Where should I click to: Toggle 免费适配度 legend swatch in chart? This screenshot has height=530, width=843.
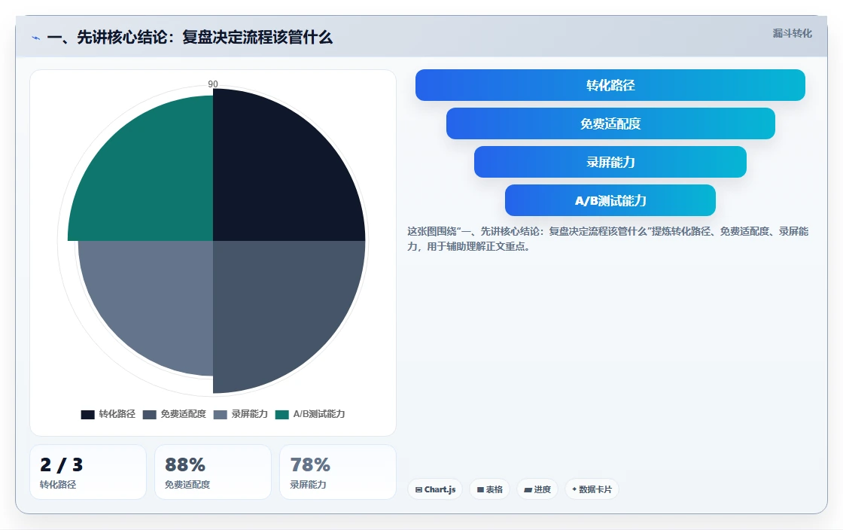click(x=150, y=414)
